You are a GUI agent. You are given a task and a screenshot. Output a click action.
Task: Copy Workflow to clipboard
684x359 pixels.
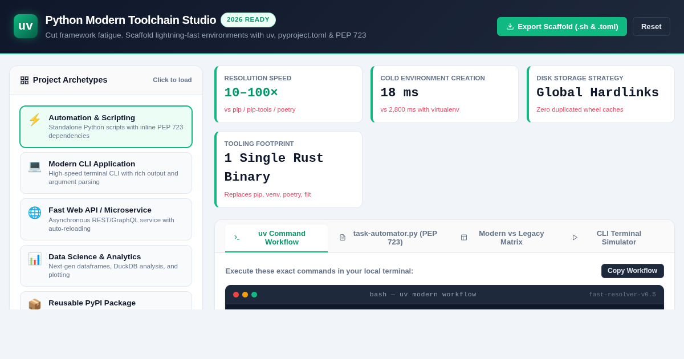[633, 271]
